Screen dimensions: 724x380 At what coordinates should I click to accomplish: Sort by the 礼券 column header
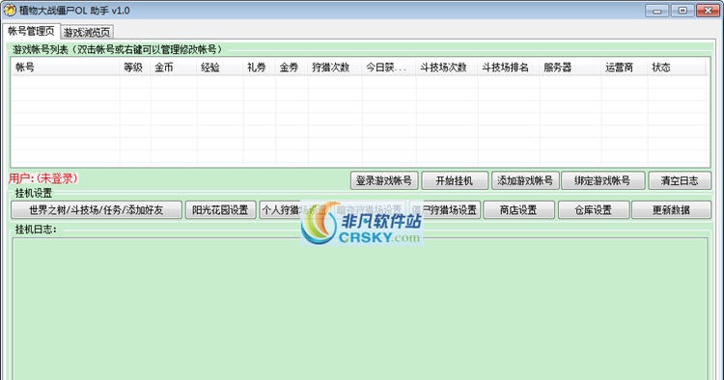pos(259,68)
